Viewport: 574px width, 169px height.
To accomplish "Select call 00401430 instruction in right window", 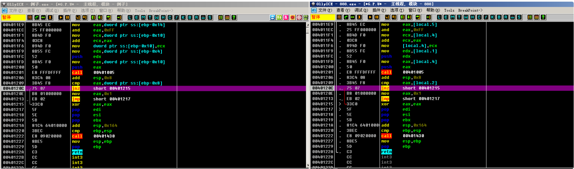I will [x=412, y=136].
